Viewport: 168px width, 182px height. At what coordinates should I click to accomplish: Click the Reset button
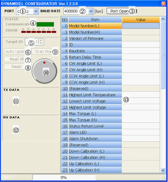[17, 67]
